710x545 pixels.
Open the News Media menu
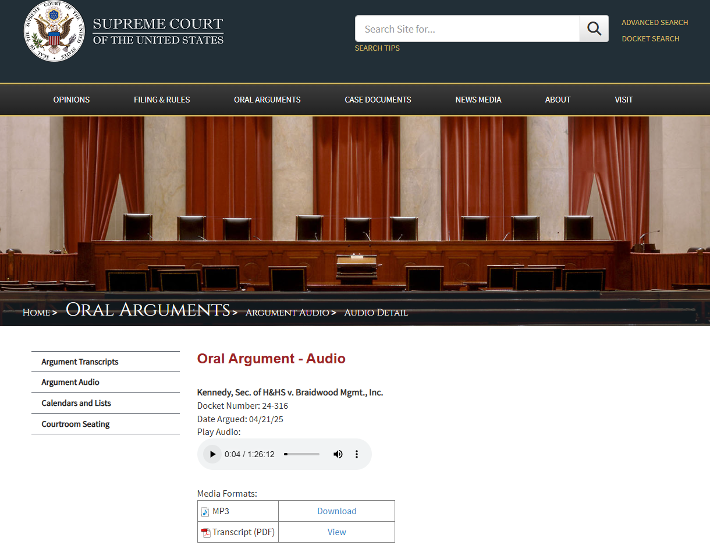click(x=478, y=100)
